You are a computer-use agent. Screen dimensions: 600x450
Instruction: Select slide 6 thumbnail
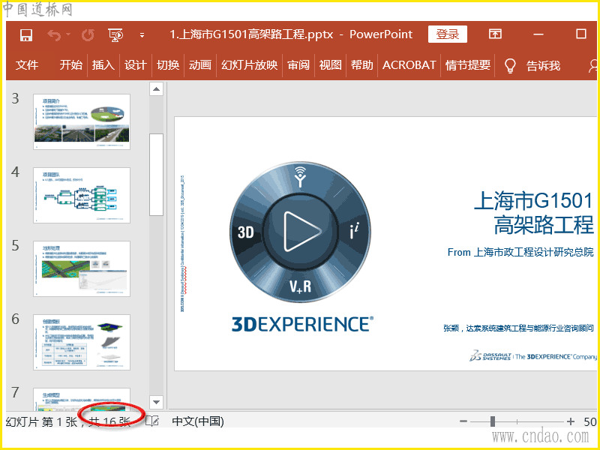82,342
